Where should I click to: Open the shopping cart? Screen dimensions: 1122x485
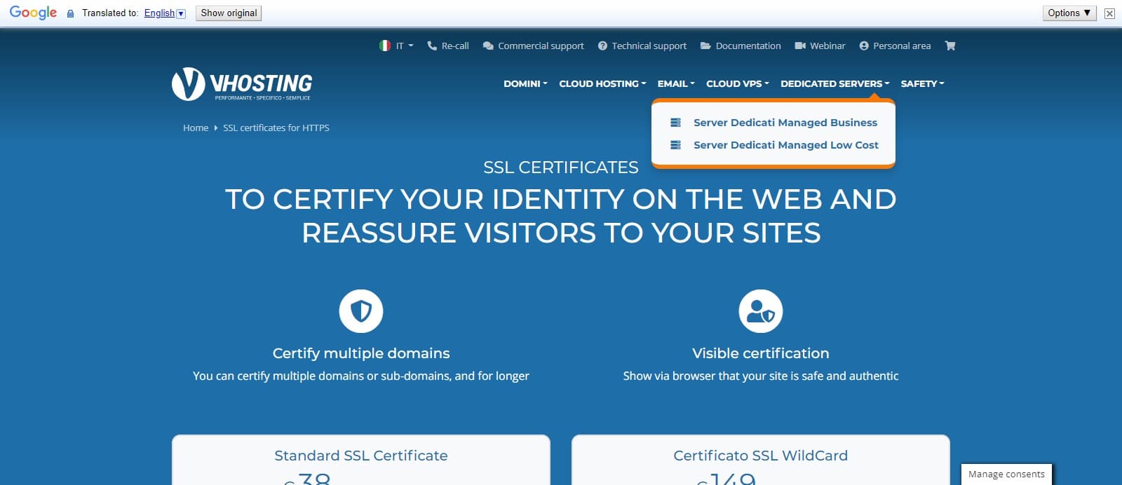[x=950, y=46]
